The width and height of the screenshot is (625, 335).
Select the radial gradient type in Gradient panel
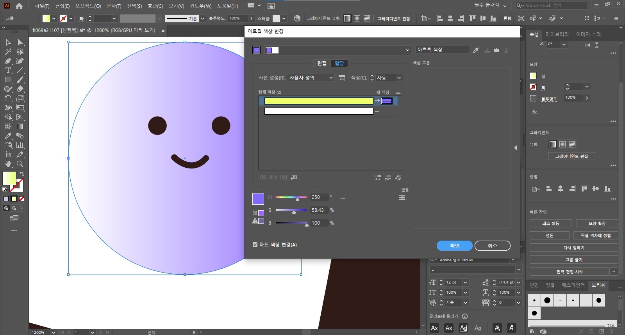click(562, 144)
